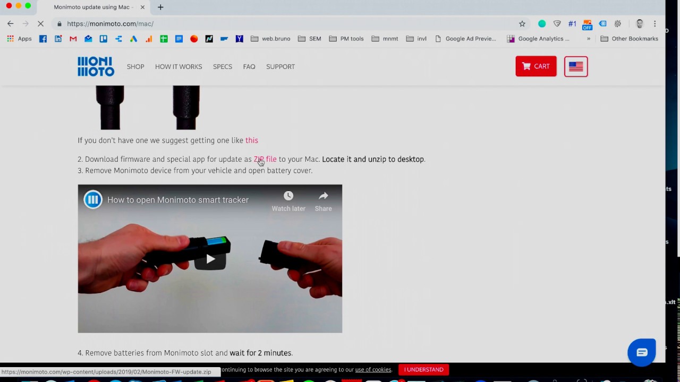Open the Other Bookmarks folder
Viewport: 680px width, 382px height.
point(629,39)
